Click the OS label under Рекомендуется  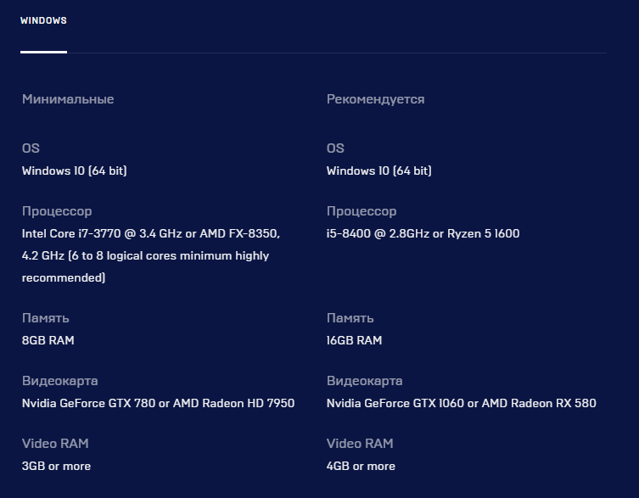coord(335,148)
